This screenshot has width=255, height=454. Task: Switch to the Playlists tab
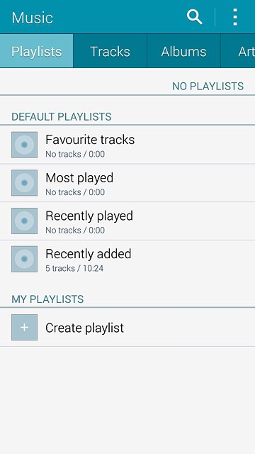36,51
